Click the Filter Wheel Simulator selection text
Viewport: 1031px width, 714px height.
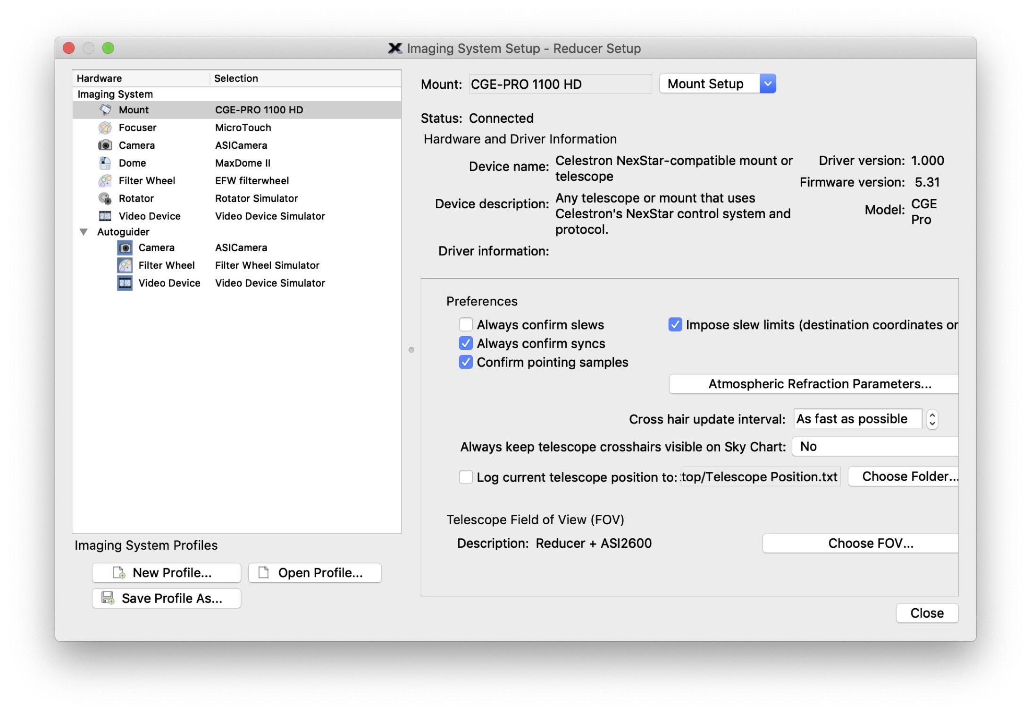click(x=267, y=265)
